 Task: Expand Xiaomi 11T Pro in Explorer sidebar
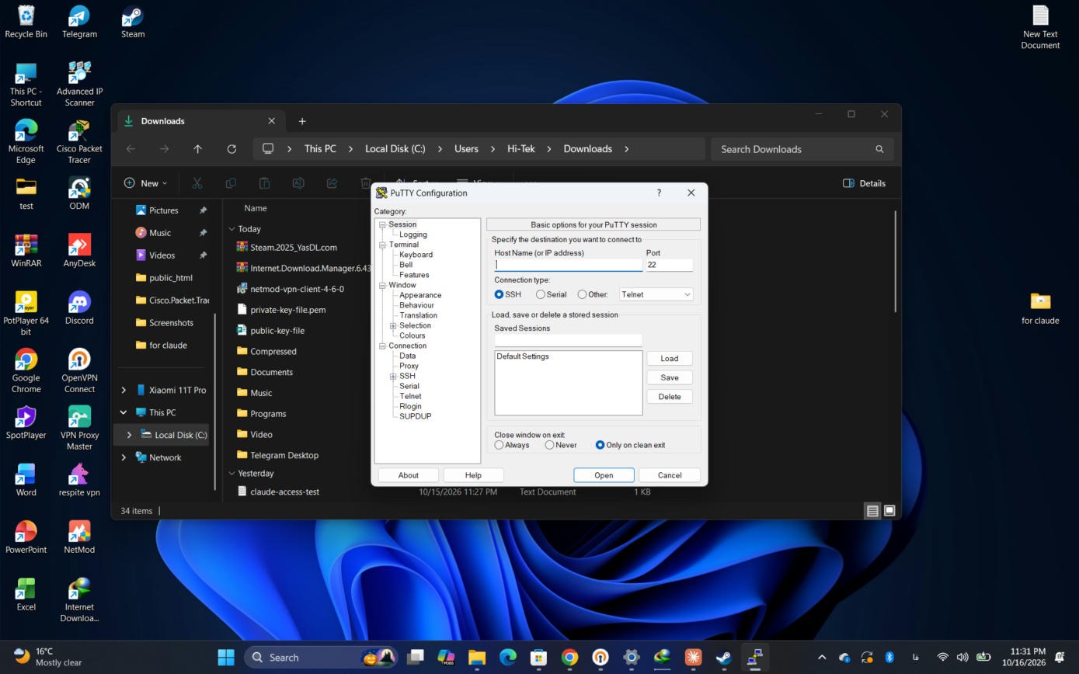(x=124, y=390)
